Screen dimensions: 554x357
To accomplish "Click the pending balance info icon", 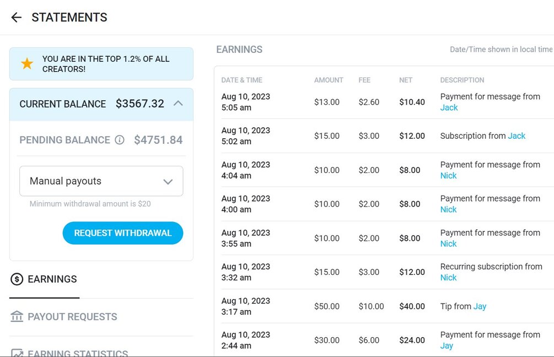I will (120, 140).
